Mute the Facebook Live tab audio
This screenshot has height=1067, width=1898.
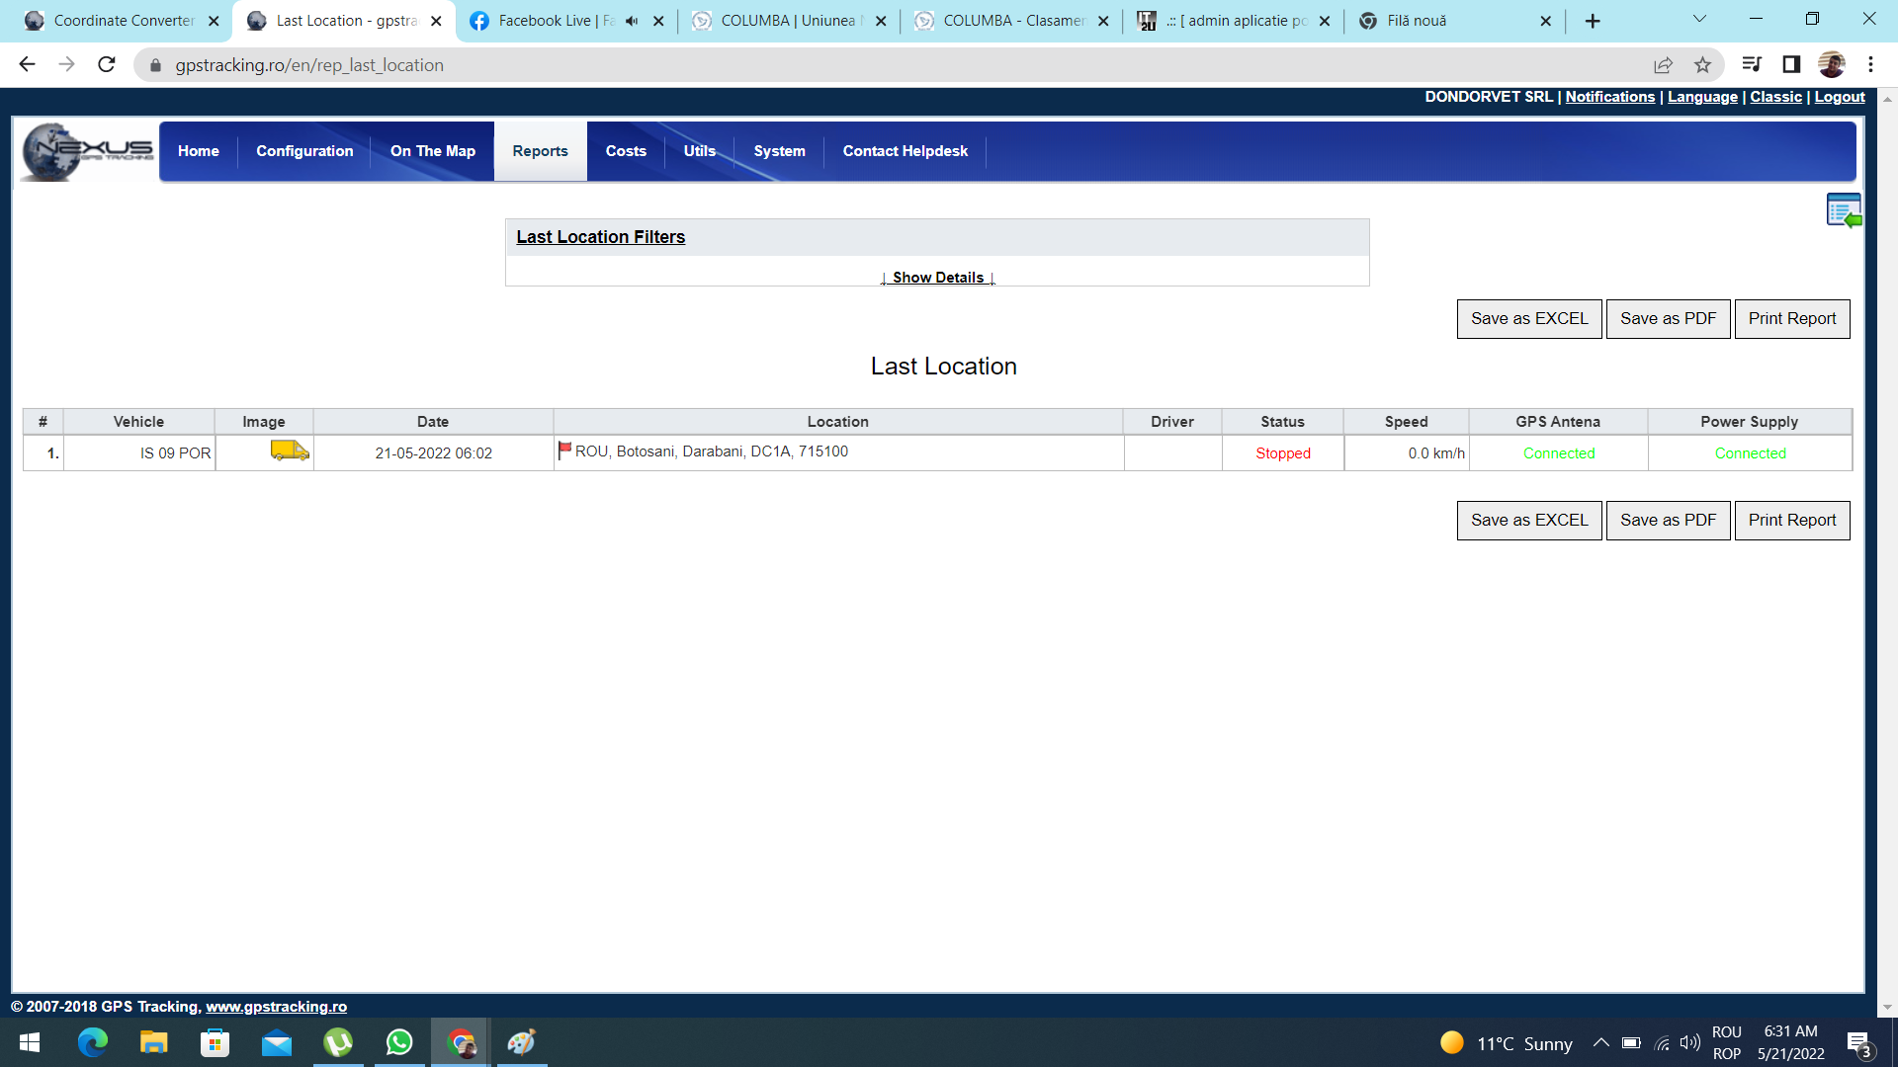(632, 21)
